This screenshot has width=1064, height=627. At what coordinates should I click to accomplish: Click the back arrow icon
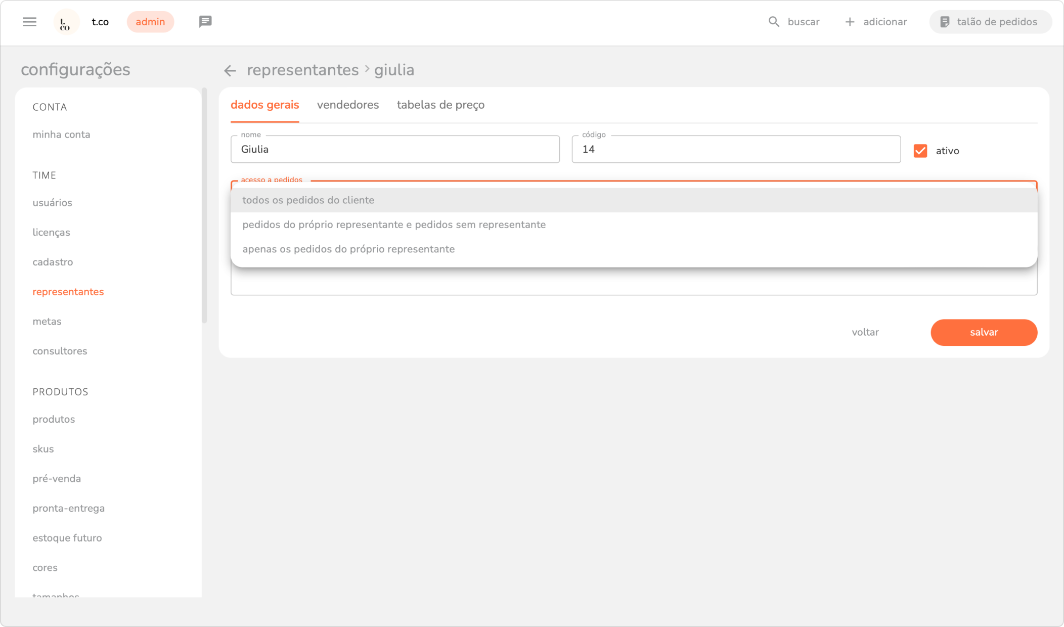230,71
